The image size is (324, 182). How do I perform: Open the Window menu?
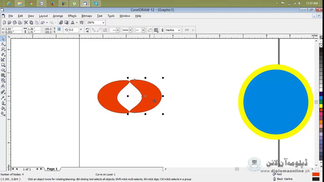pos(125,16)
